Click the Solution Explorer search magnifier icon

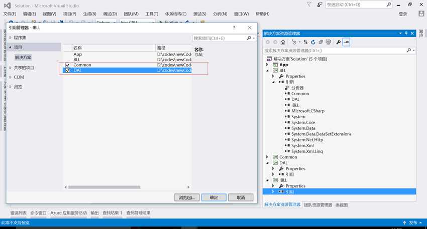(x=409, y=50)
